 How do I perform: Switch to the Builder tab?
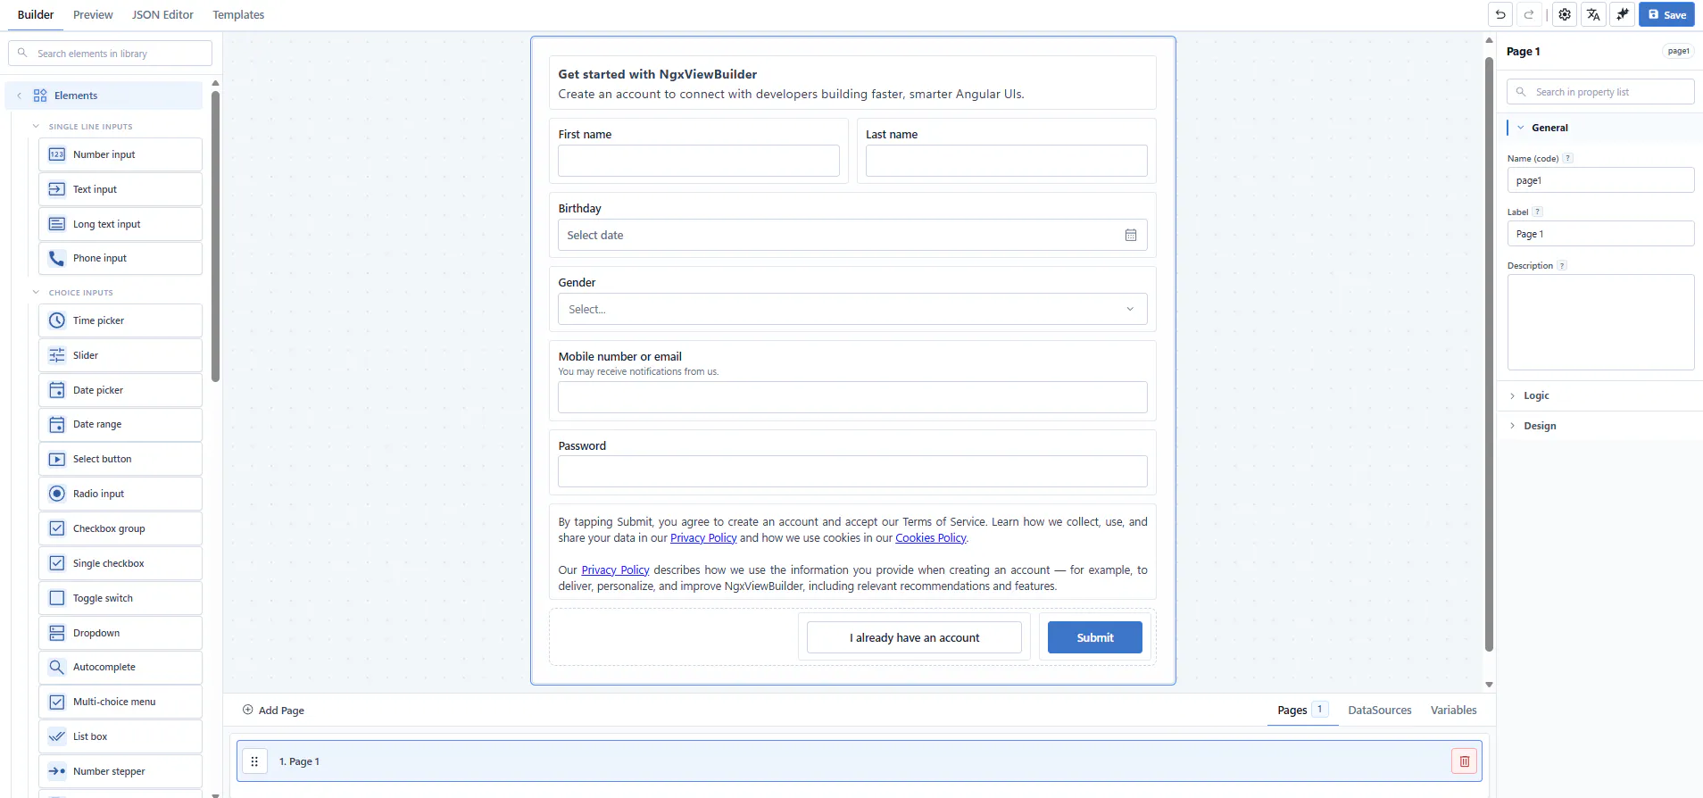(x=36, y=14)
